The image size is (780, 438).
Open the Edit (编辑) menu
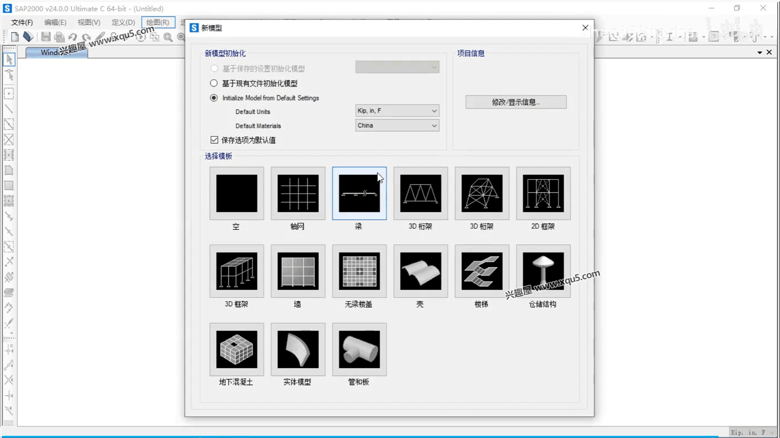(x=55, y=22)
